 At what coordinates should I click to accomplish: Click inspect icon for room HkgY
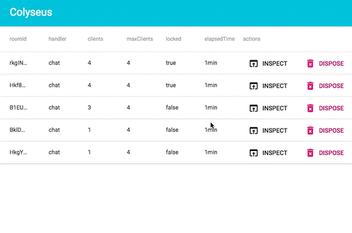click(x=253, y=153)
